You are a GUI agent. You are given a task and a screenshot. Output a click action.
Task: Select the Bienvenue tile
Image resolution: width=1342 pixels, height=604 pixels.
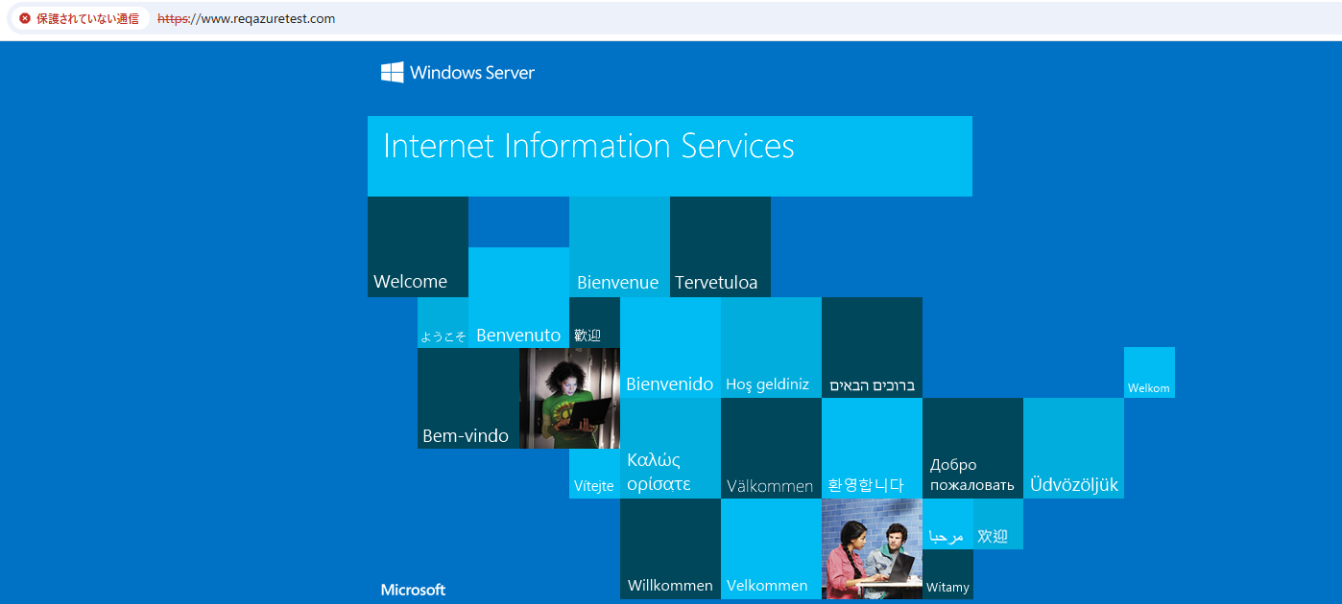619,247
